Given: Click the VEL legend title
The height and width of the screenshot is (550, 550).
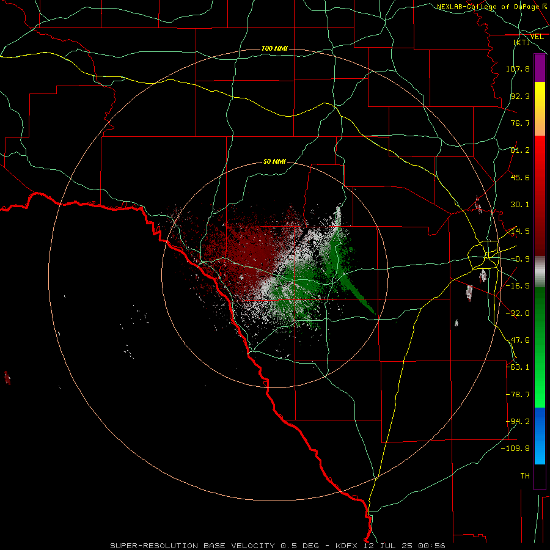Looking at the screenshot, I should pyautogui.click(x=537, y=37).
